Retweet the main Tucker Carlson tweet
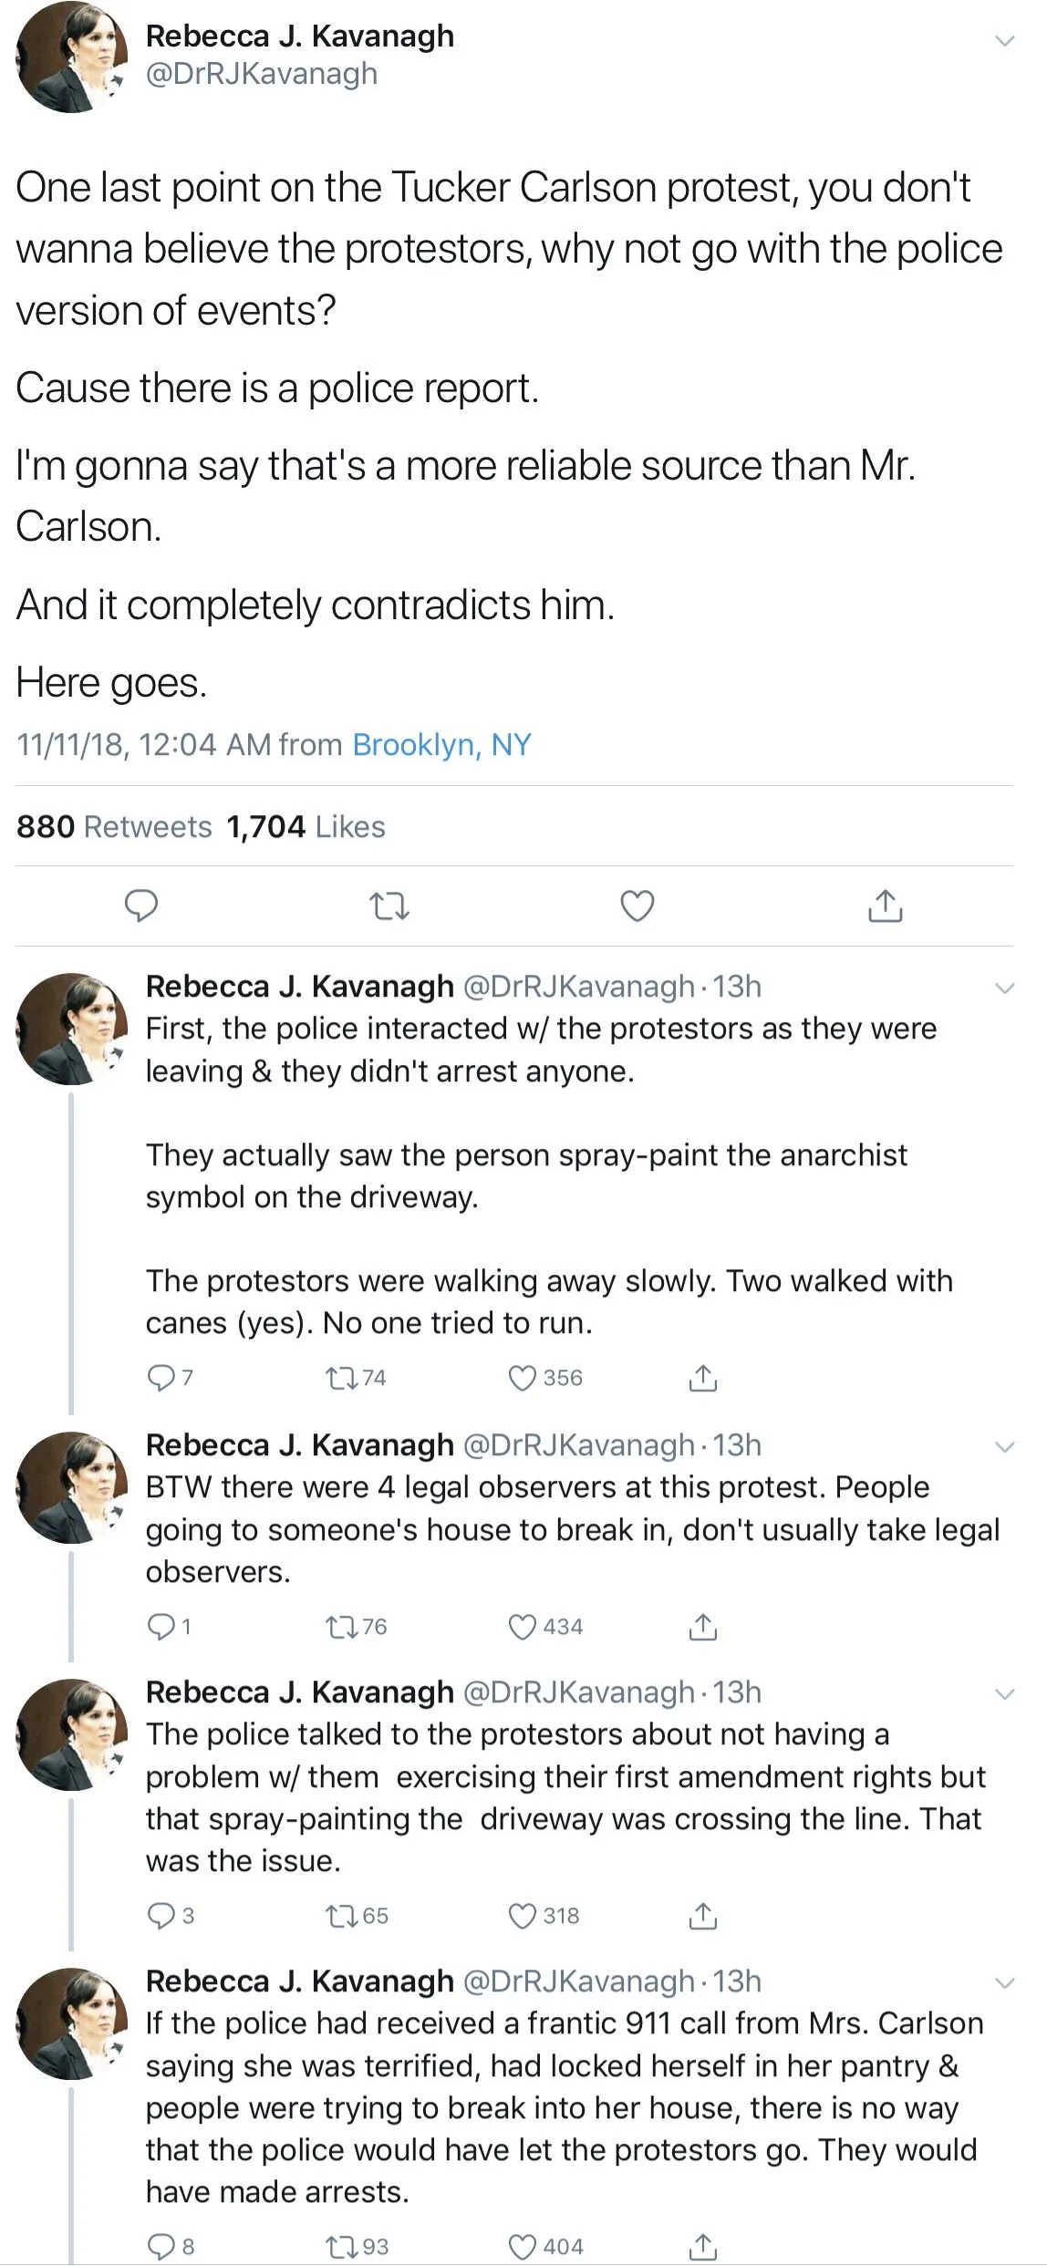This screenshot has width=1047, height=2266. (389, 905)
